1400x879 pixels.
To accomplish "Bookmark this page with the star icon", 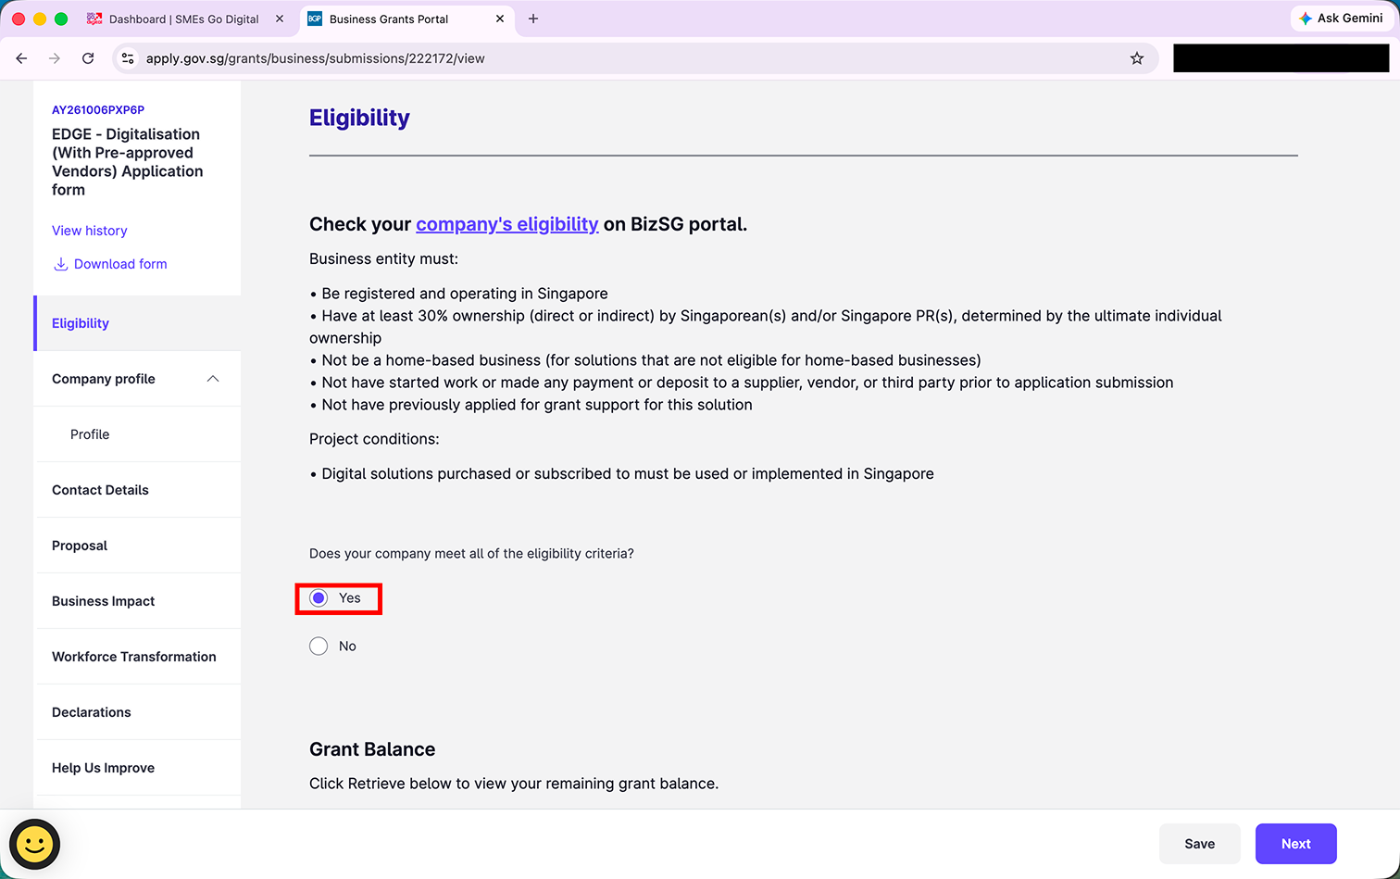I will pyautogui.click(x=1137, y=58).
